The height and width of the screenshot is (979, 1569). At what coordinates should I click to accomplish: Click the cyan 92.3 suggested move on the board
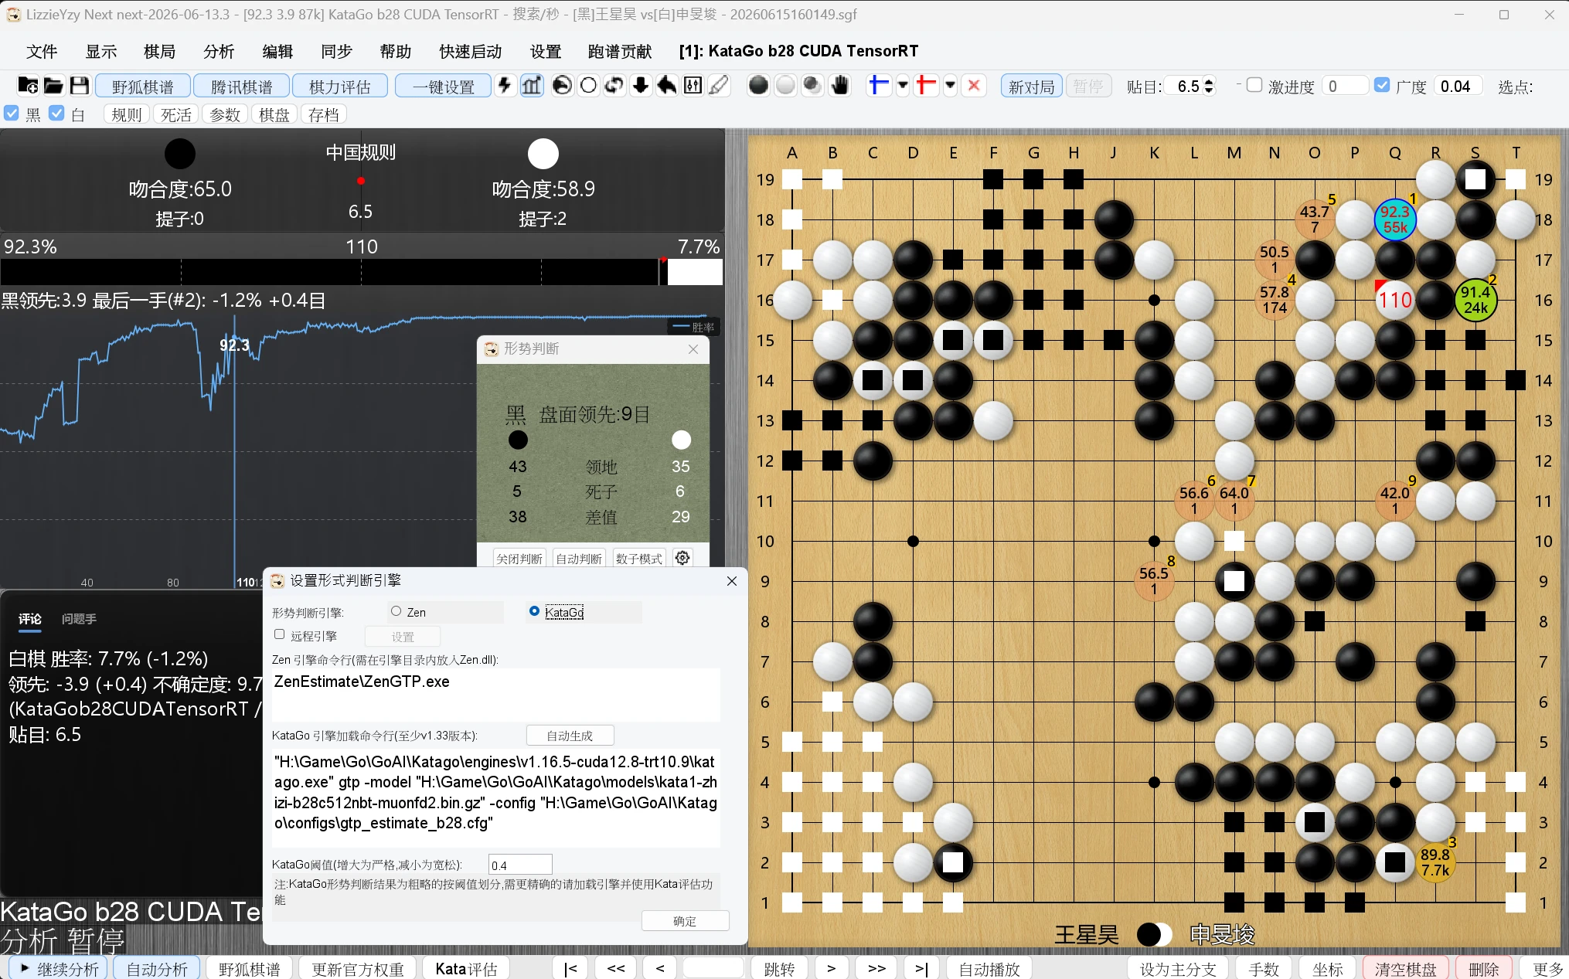coord(1395,219)
